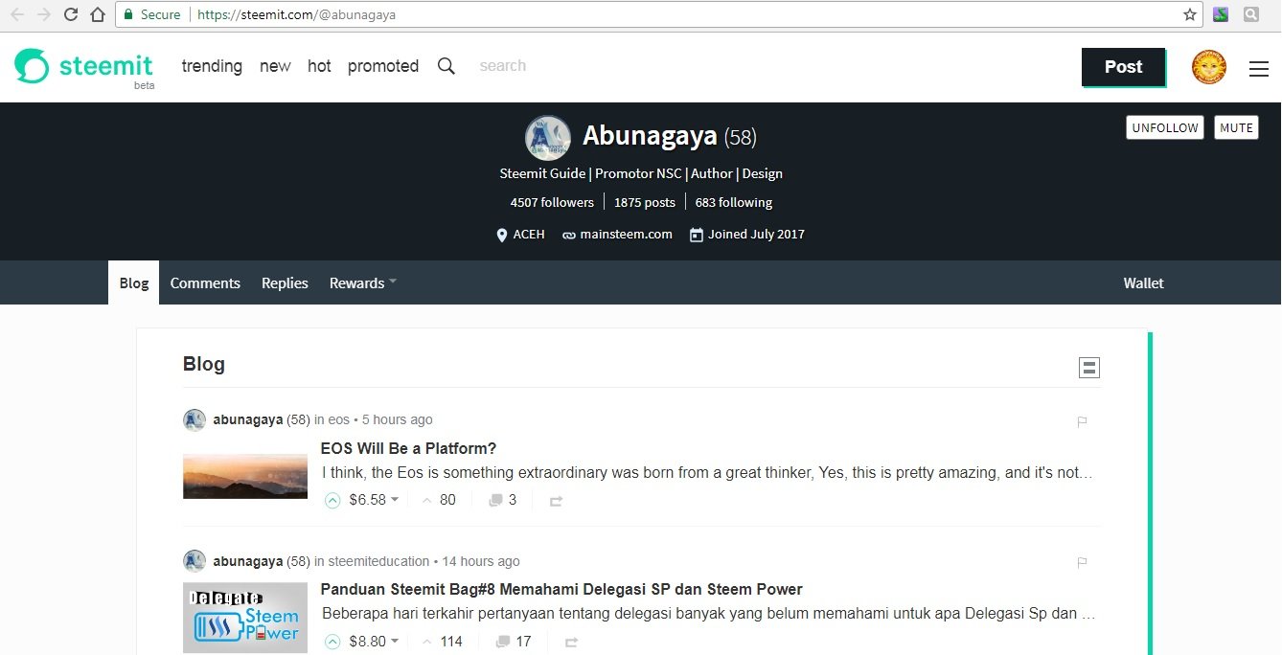This screenshot has height=655, width=1282.
Task: Click the Secure padlock icon
Action: (x=128, y=14)
